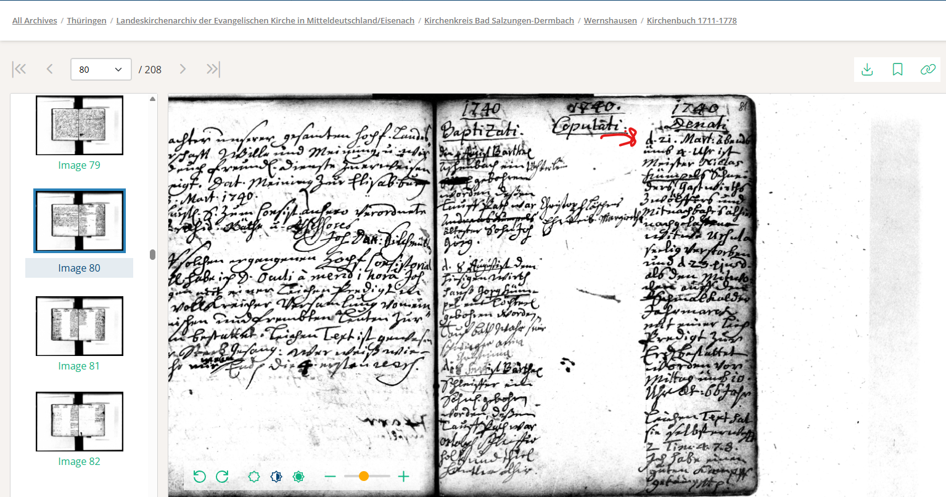Copy the permalink to this image
The height and width of the screenshot is (497, 946).
point(928,70)
